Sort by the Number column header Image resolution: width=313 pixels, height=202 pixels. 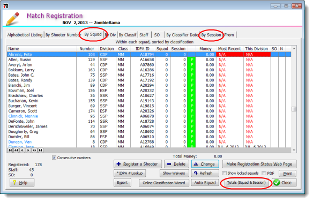(x=87, y=49)
